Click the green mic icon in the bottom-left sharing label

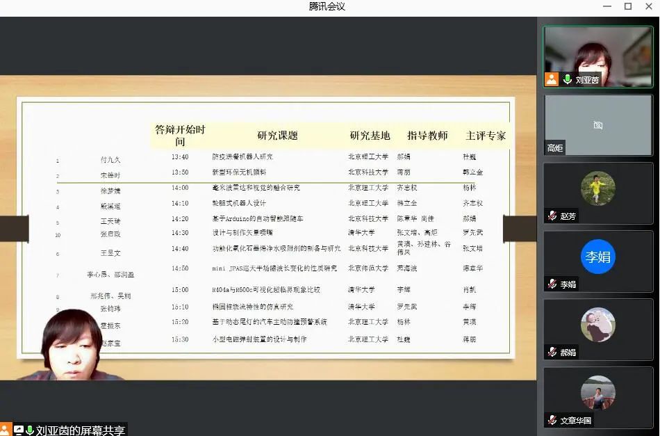pos(30,430)
